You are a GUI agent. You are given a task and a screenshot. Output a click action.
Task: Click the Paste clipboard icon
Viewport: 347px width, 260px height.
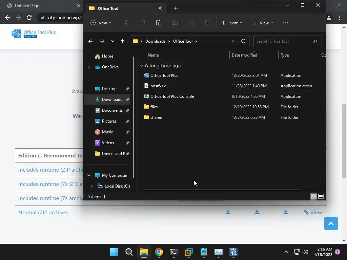(x=159, y=23)
